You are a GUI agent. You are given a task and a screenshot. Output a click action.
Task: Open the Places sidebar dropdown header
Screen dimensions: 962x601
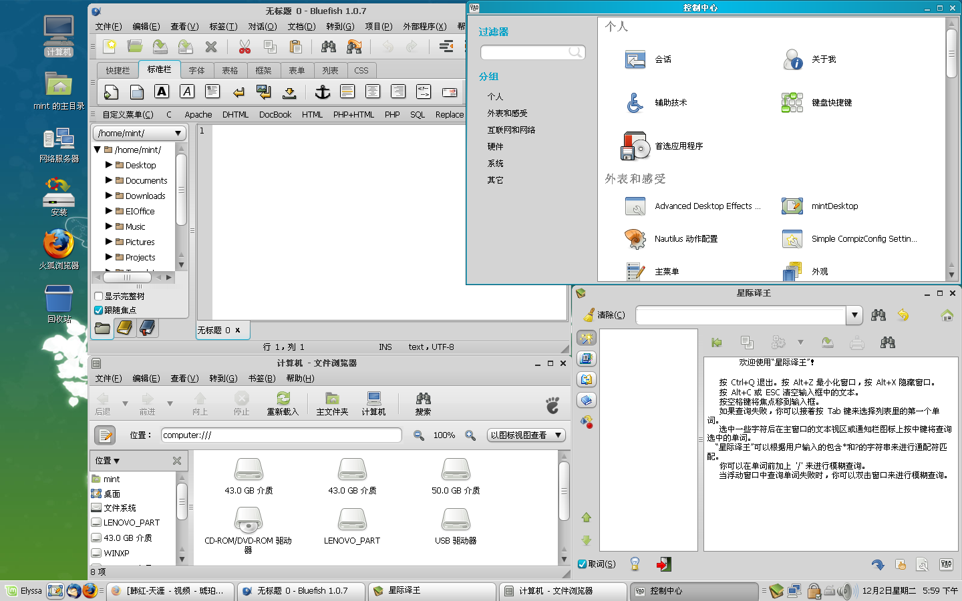108,461
